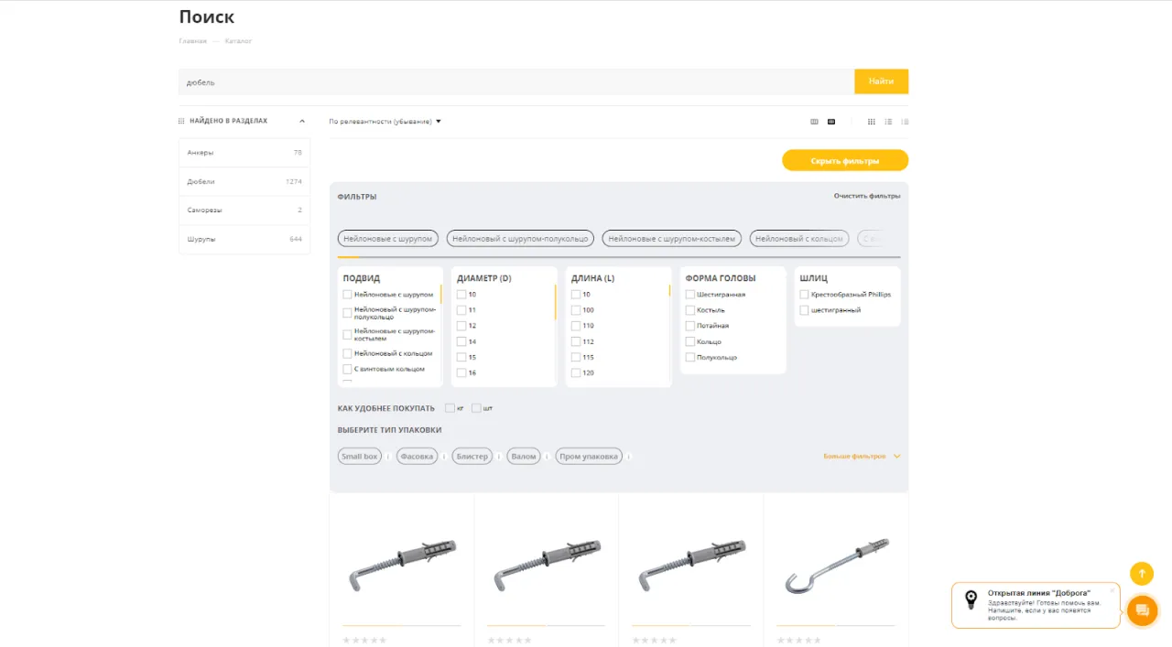Image resolution: width=1172 pixels, height=647 pixels.
Task: Collapse the "Найдено в разделах" section
Action: pos(302,121)
